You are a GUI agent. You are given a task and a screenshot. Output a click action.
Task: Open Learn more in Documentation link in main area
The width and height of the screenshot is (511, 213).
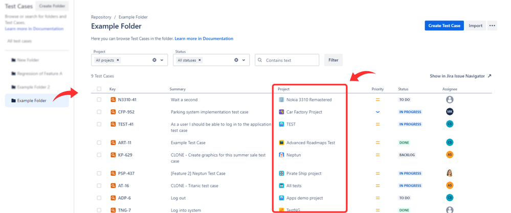[x=204, y=38]
